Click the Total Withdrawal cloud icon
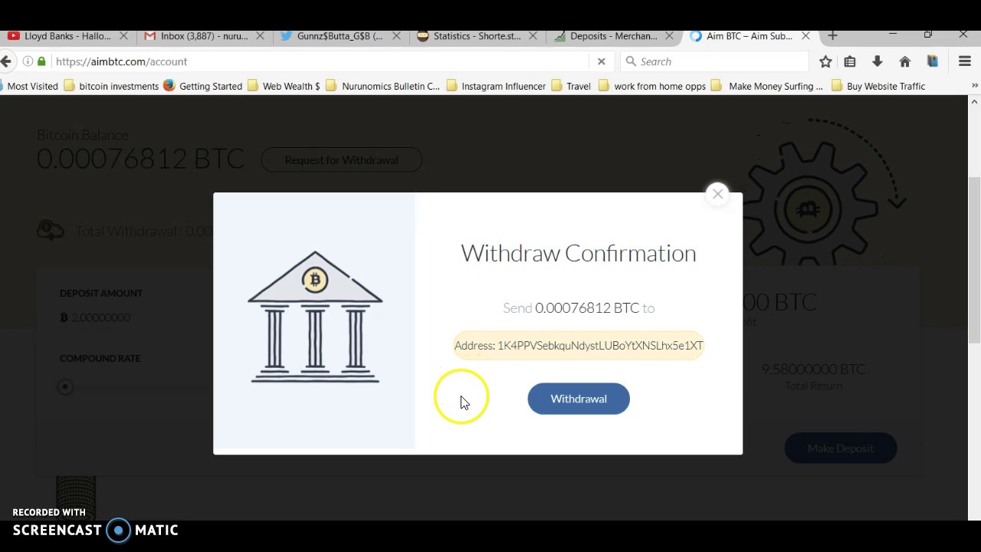The image size is (981, 552). click(51, 230)
